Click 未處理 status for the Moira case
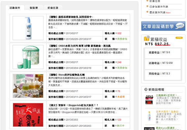The image size is (187, 130). tap(121, 97)
